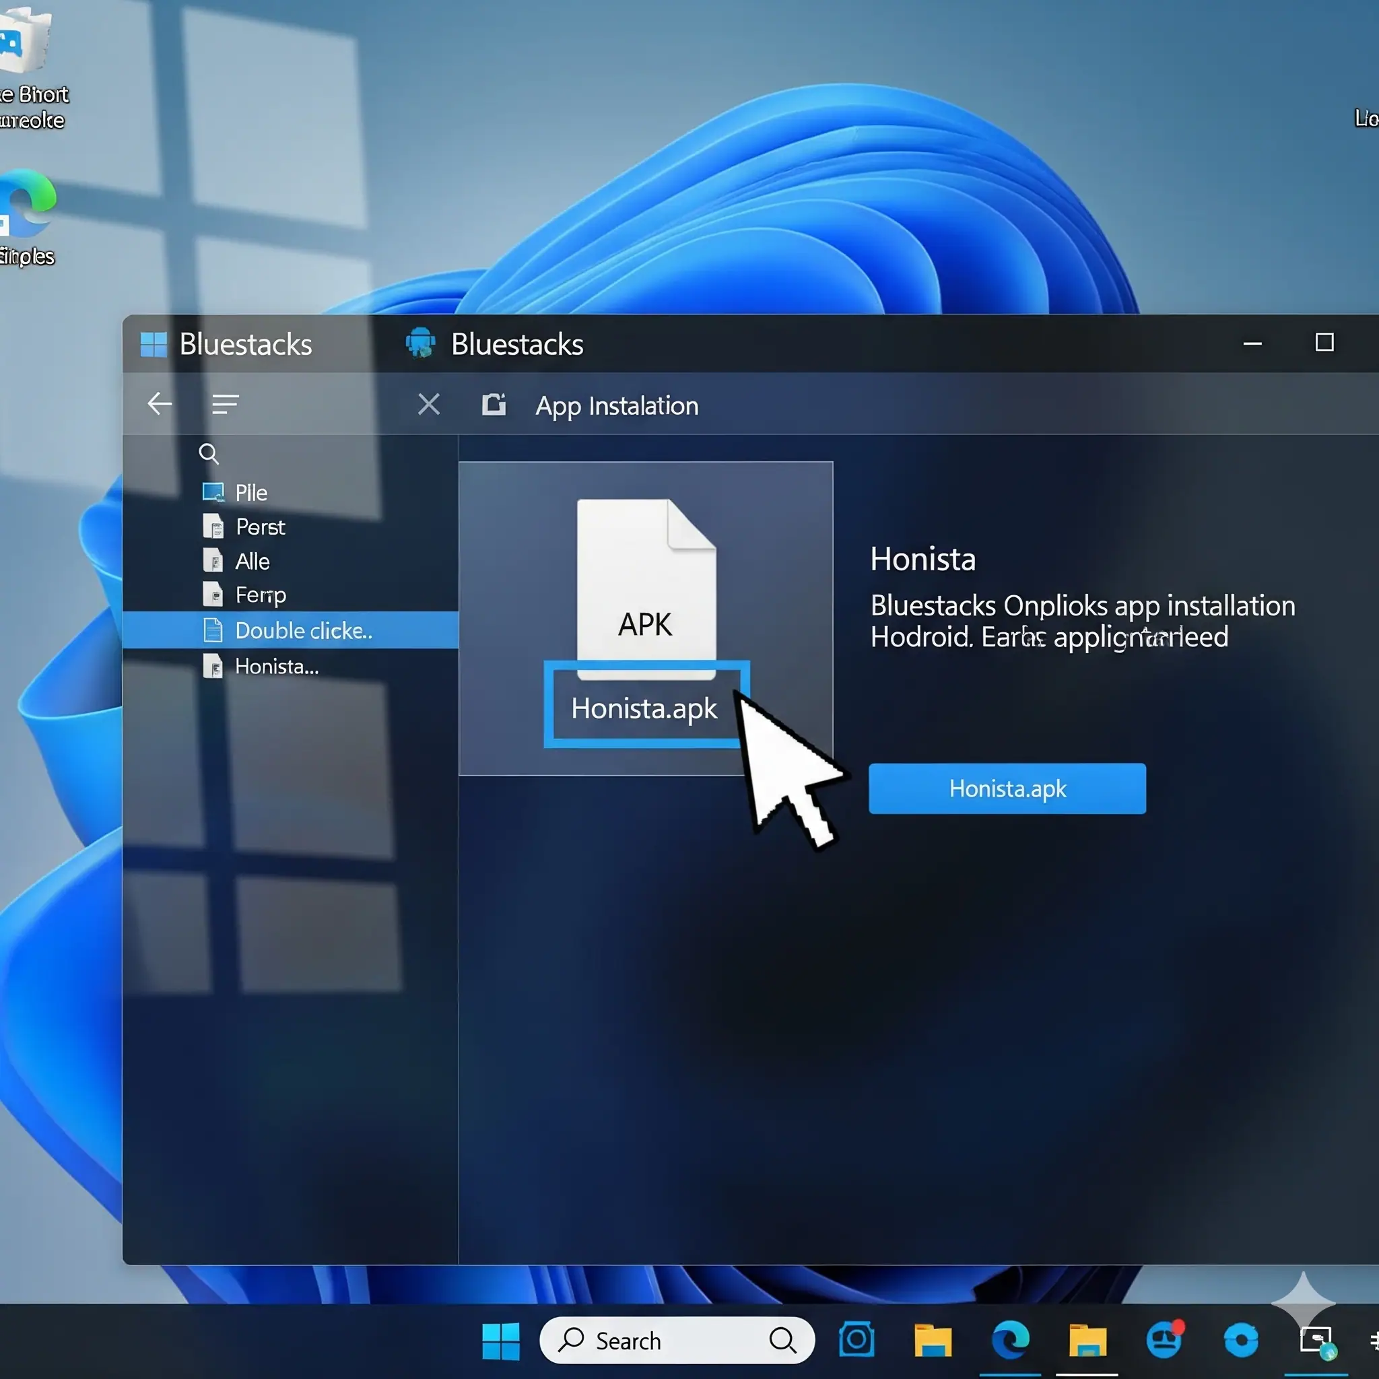The height and width of the screenshot is (1379, 1379).
Task: Open the first File Explorer taskbar icon
Action: tap(933, 1340)
